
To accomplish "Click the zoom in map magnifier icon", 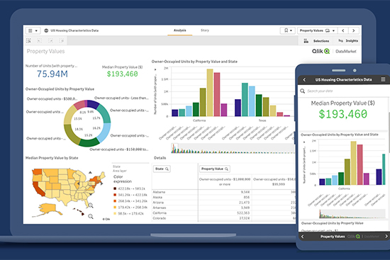I will [x=91, y=205].
